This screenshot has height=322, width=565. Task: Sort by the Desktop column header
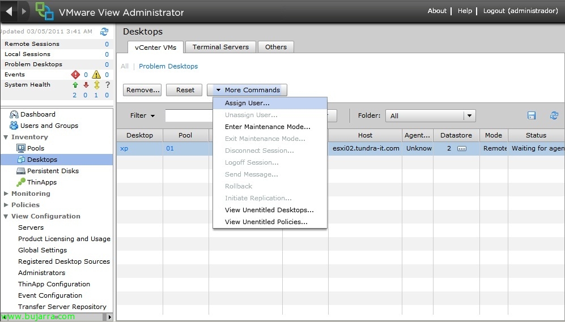[x=140, y=135]
